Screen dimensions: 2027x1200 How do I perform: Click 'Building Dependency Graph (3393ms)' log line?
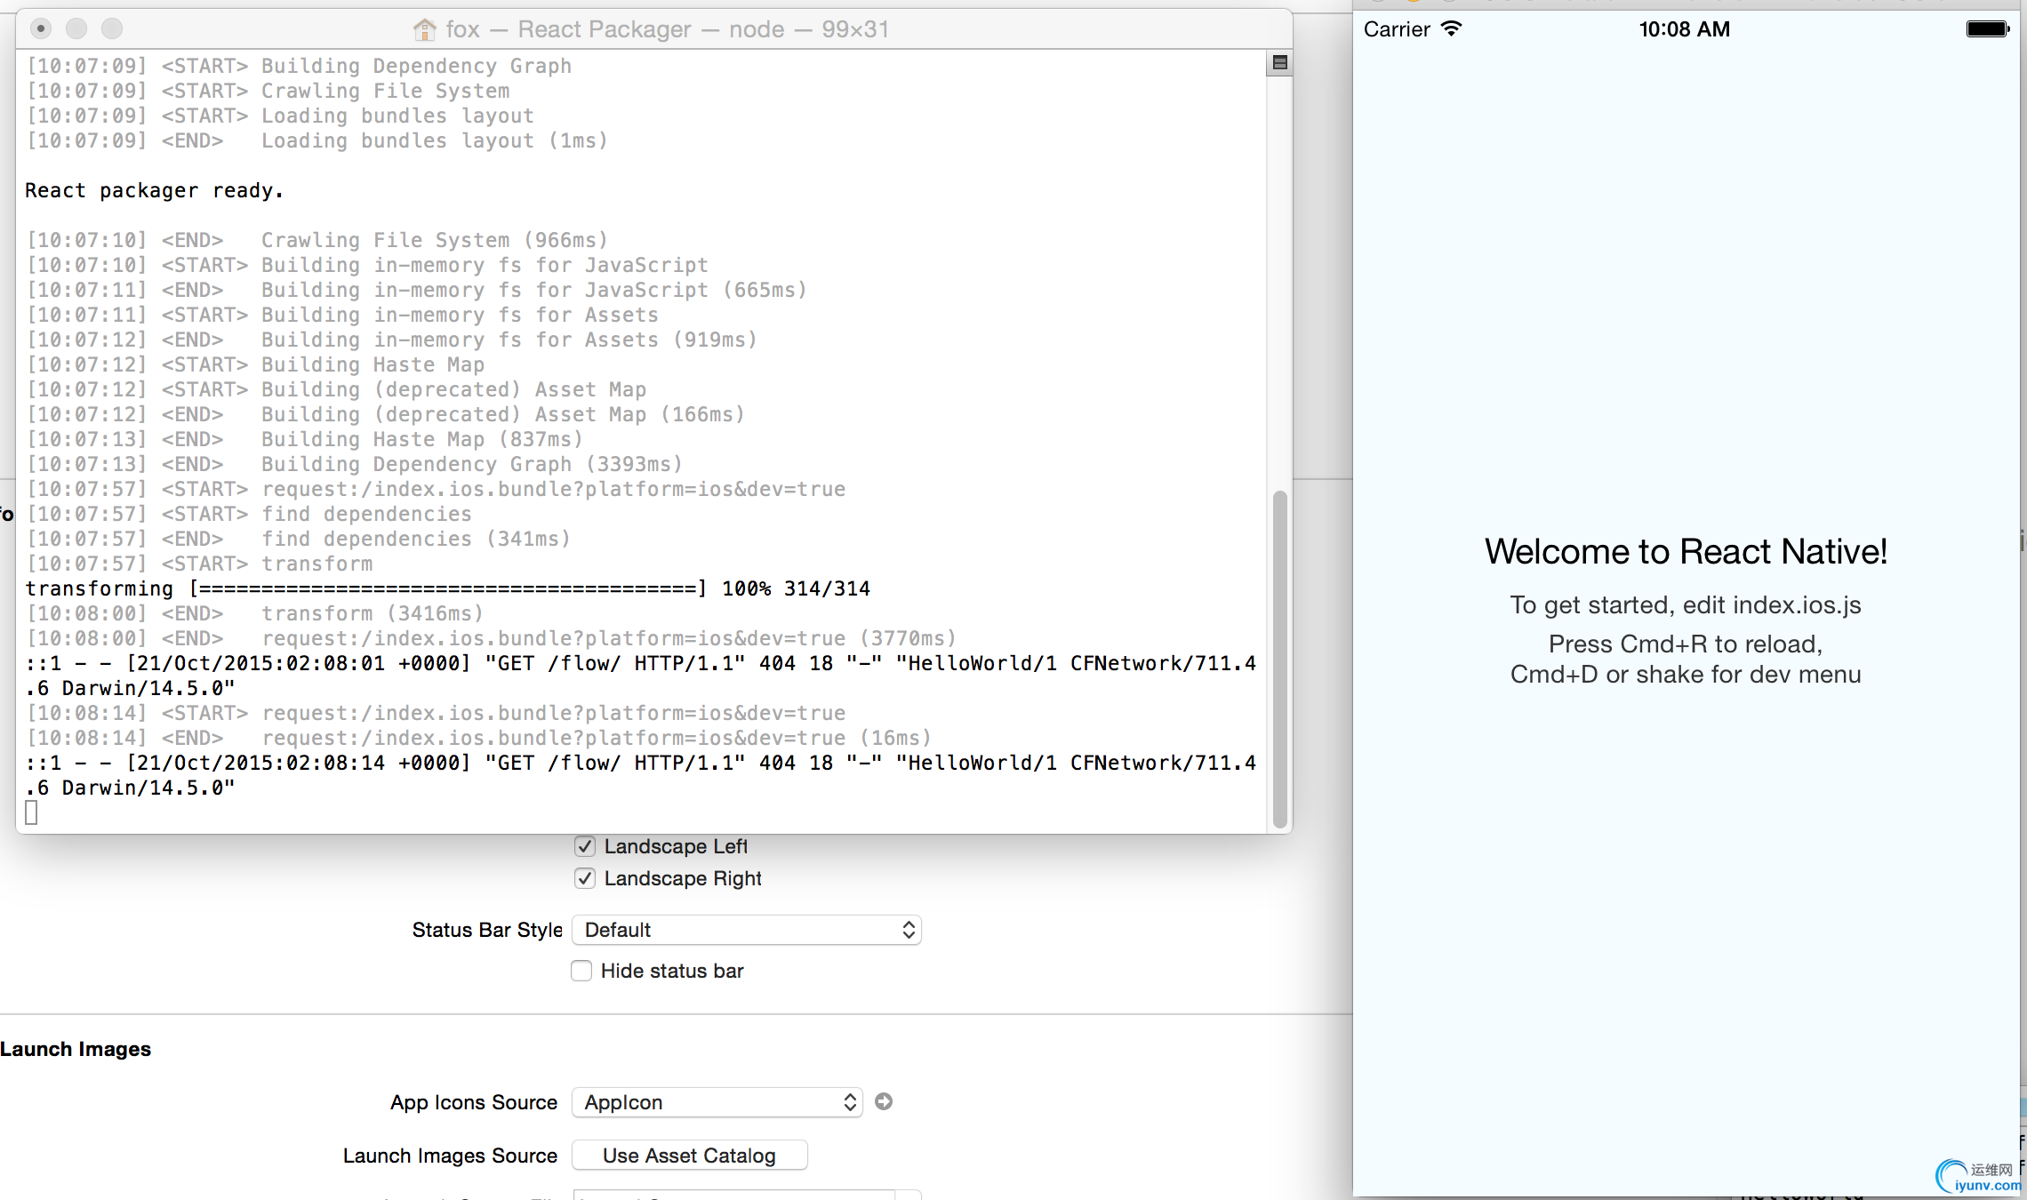[x=354, y=464]
